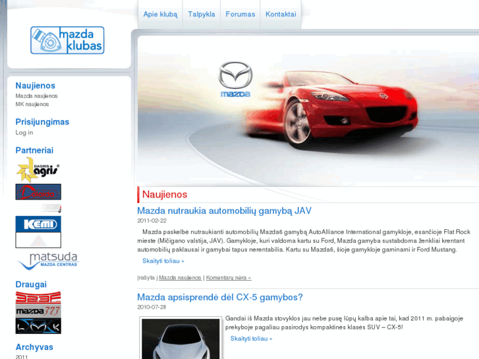Screen dimensions: 479x359
Task: Open article Mazda nutraukia automobilių gamybą JAV
Action: tap(224, 211)
